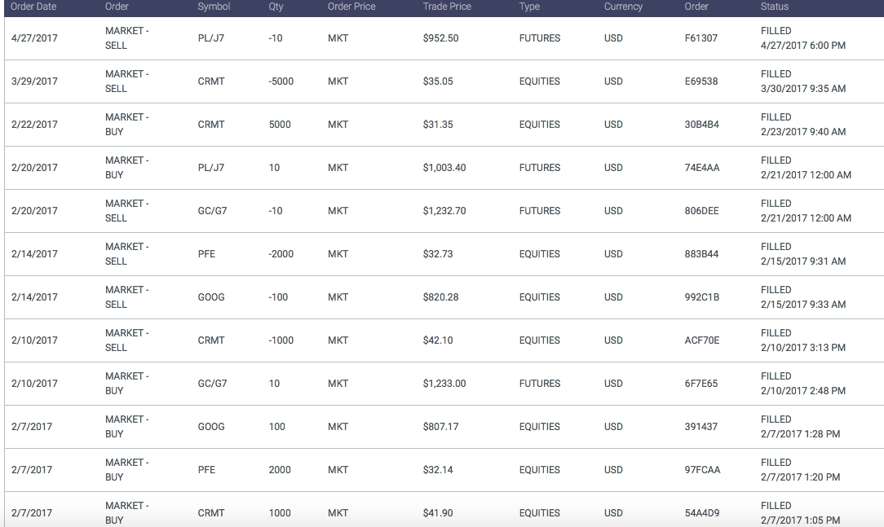The height and width of the screenshot is (527, 884).
Task: Click status filled 2/10/2017 3:13 PM
Action: tap(802, 340)
